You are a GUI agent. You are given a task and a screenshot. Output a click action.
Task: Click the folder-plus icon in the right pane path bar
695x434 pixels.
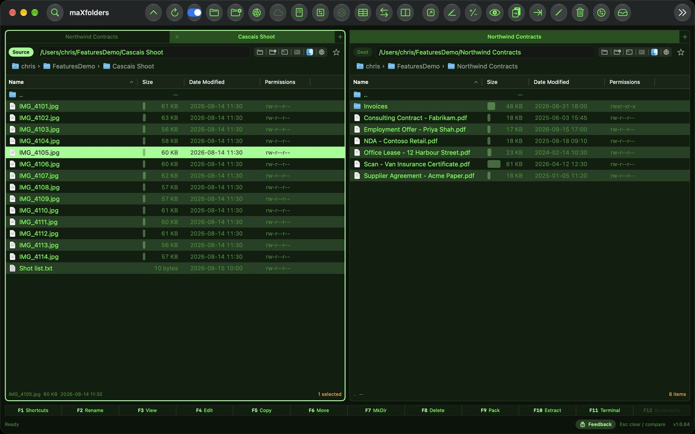pyautogui.click(x=617, y=52)
